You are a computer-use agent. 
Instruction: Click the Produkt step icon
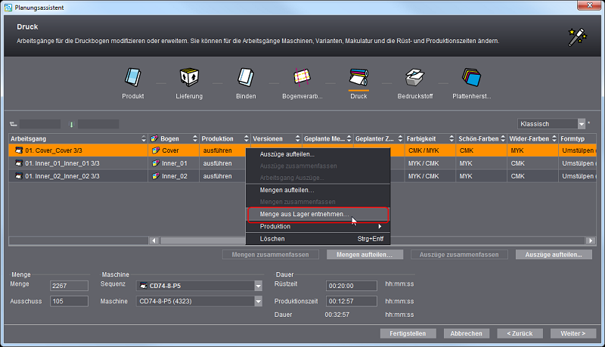[x=132, y=77]
